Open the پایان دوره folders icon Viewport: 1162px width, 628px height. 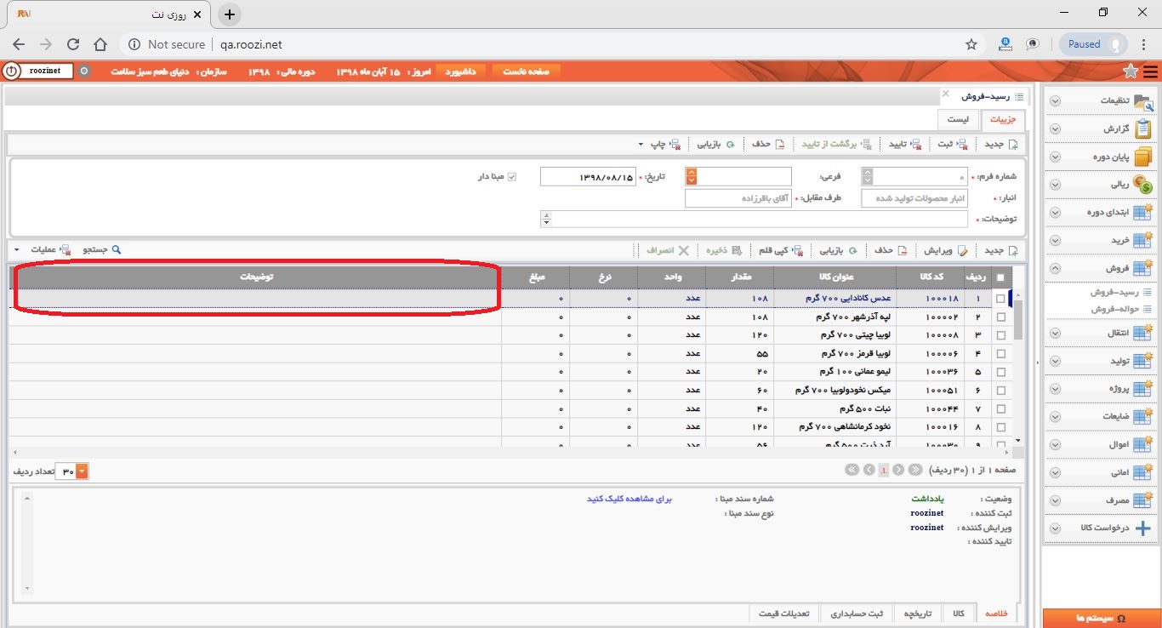coord(1143,157)
